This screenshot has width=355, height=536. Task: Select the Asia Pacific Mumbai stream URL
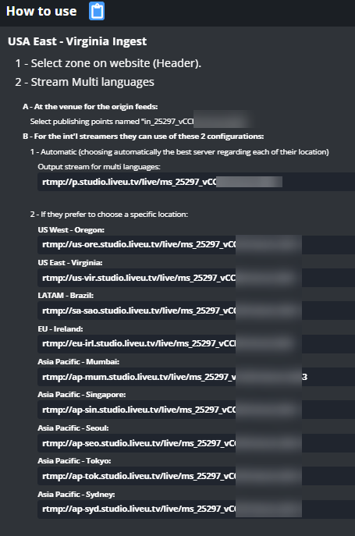197,377
